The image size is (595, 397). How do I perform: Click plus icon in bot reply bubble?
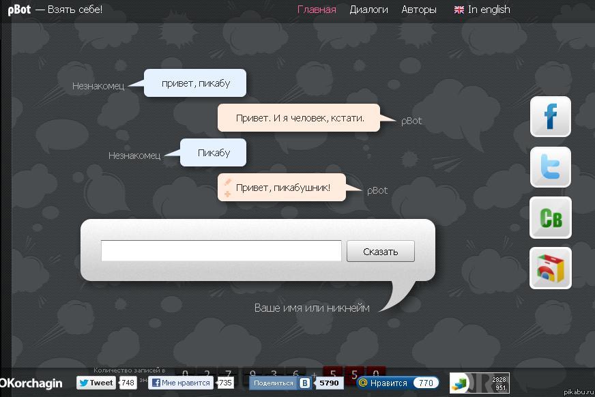[227, 194]
